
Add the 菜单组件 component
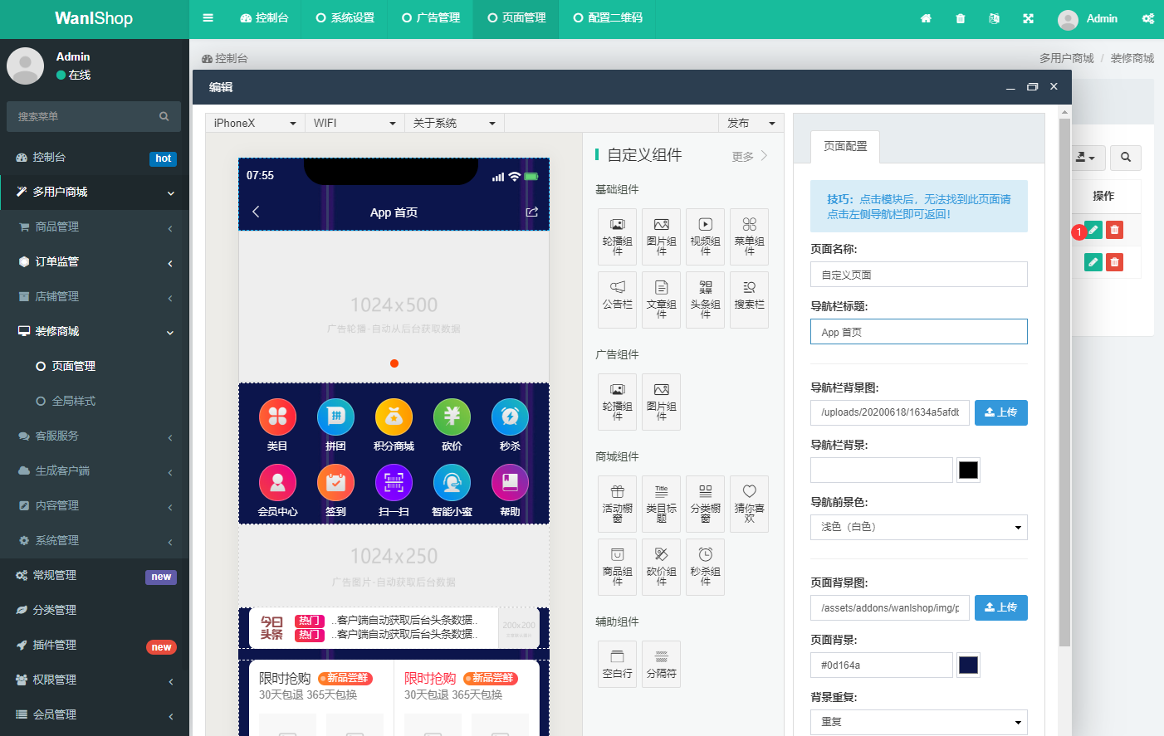point(749,236)
